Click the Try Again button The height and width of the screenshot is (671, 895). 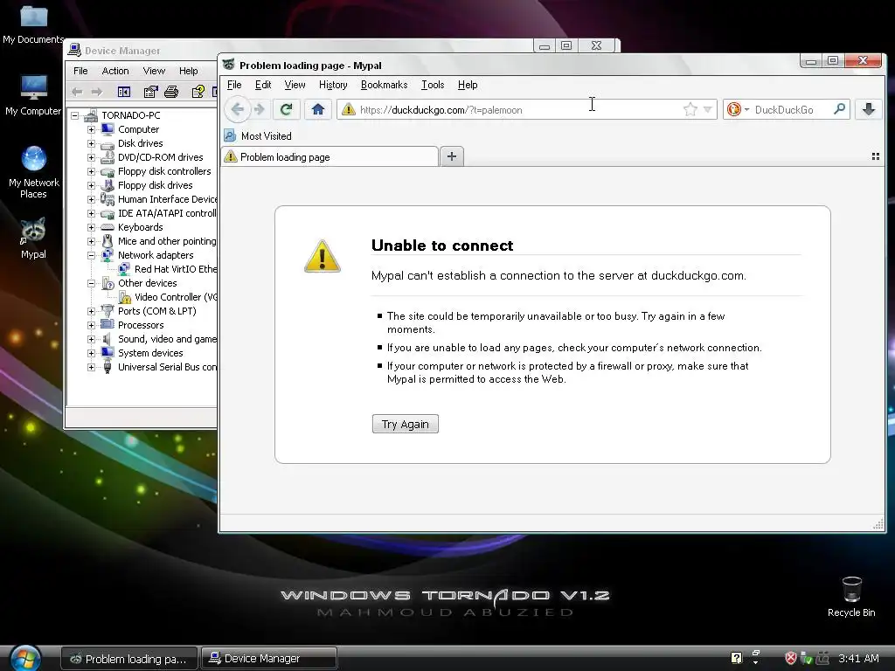click(x=406, y=424)
